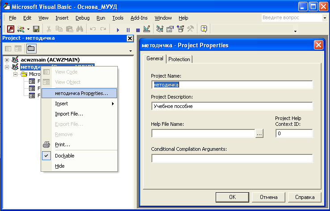Open the Window menu
330x211 pixels.
coord(163,18)
